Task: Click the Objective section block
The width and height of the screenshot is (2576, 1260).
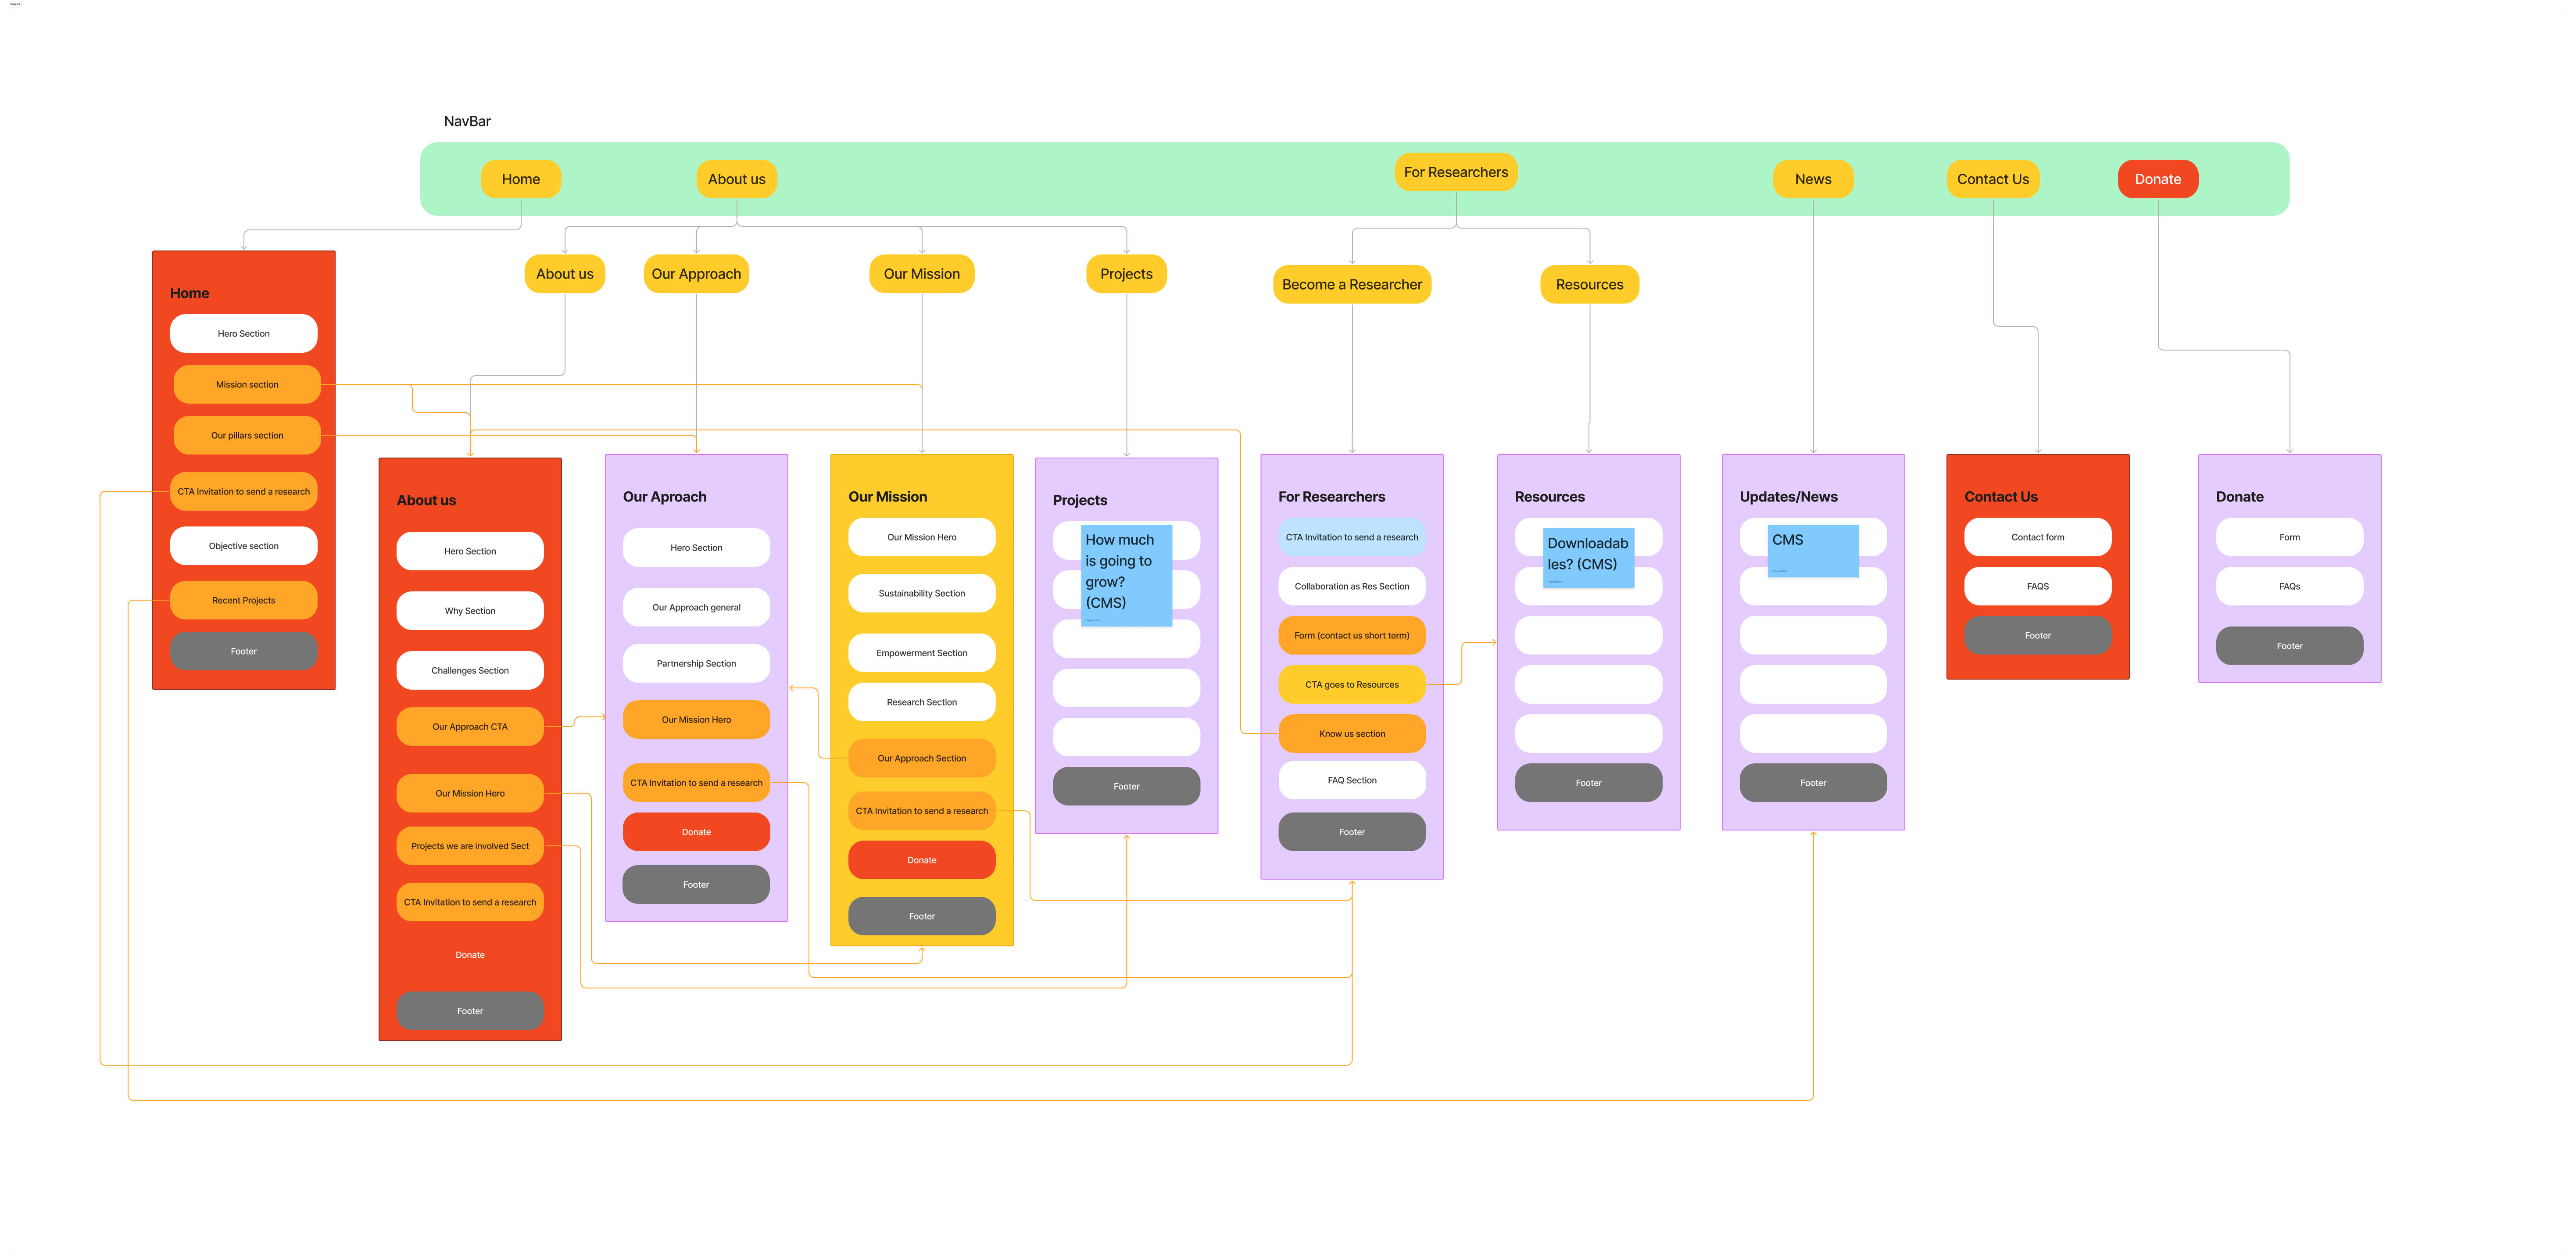Action: tap(243, 546)
